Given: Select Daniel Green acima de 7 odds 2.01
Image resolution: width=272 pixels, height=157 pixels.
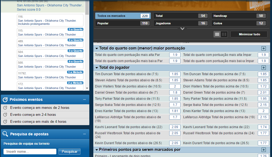Looking at the screenshot, I should 263,93.
